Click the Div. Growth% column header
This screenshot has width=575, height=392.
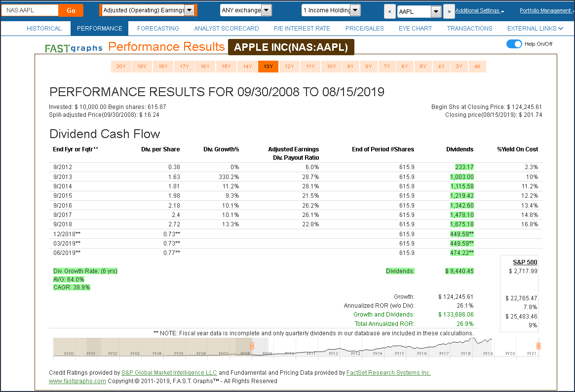tap(221, 149)
